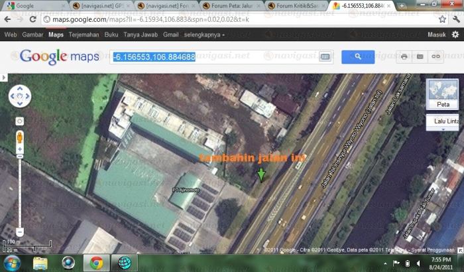Click the map pan control wheel
Screen dimensions: 464x272
(x=20, y=98)
